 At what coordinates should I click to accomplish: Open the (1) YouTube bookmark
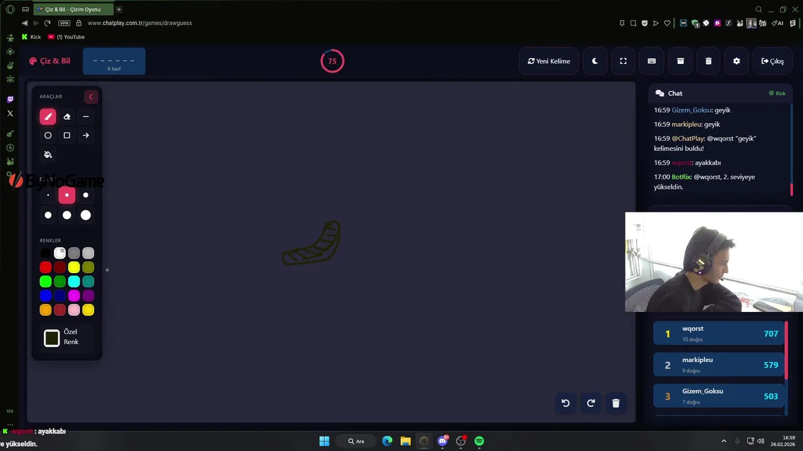click(66, 37)
